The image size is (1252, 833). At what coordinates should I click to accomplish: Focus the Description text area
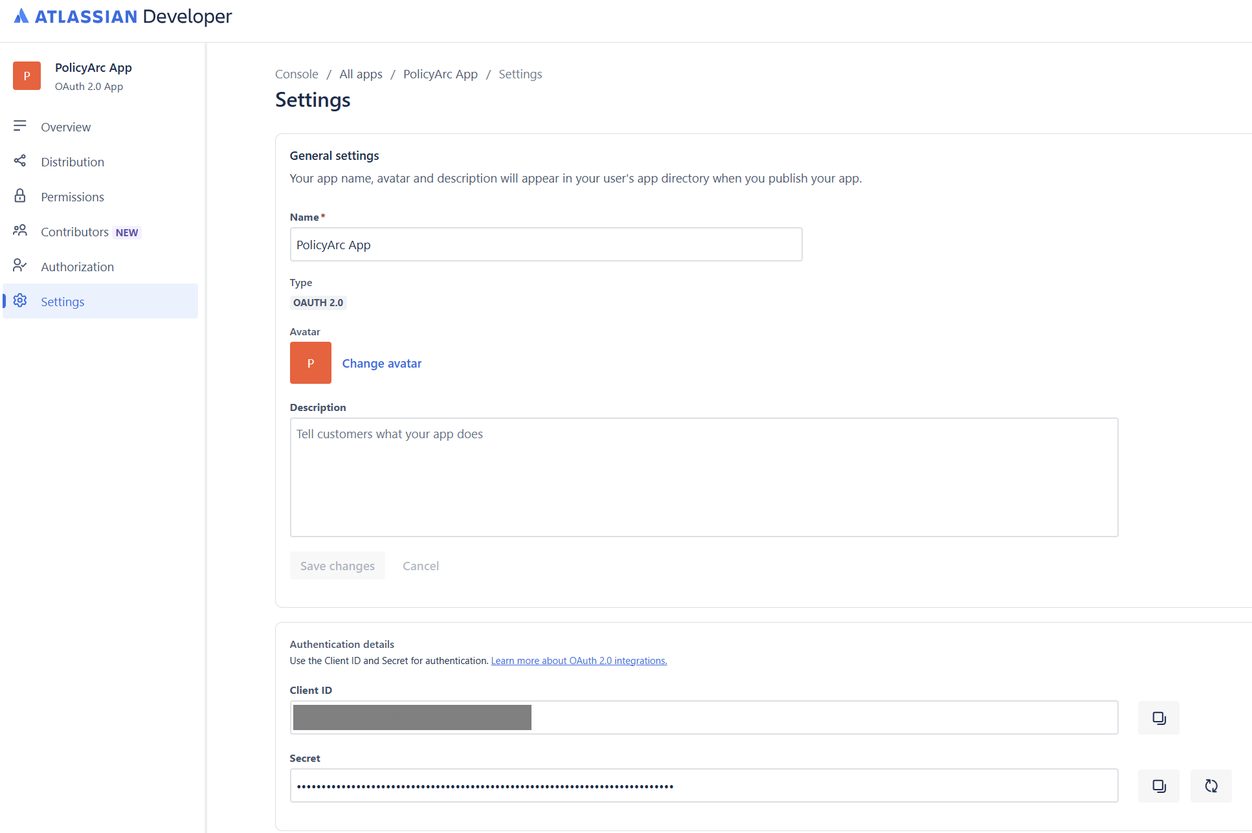704,477
